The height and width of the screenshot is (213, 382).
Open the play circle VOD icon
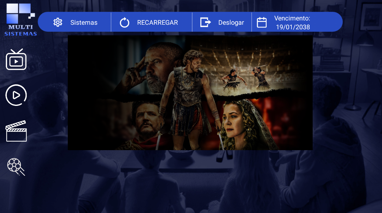point(16,95)
